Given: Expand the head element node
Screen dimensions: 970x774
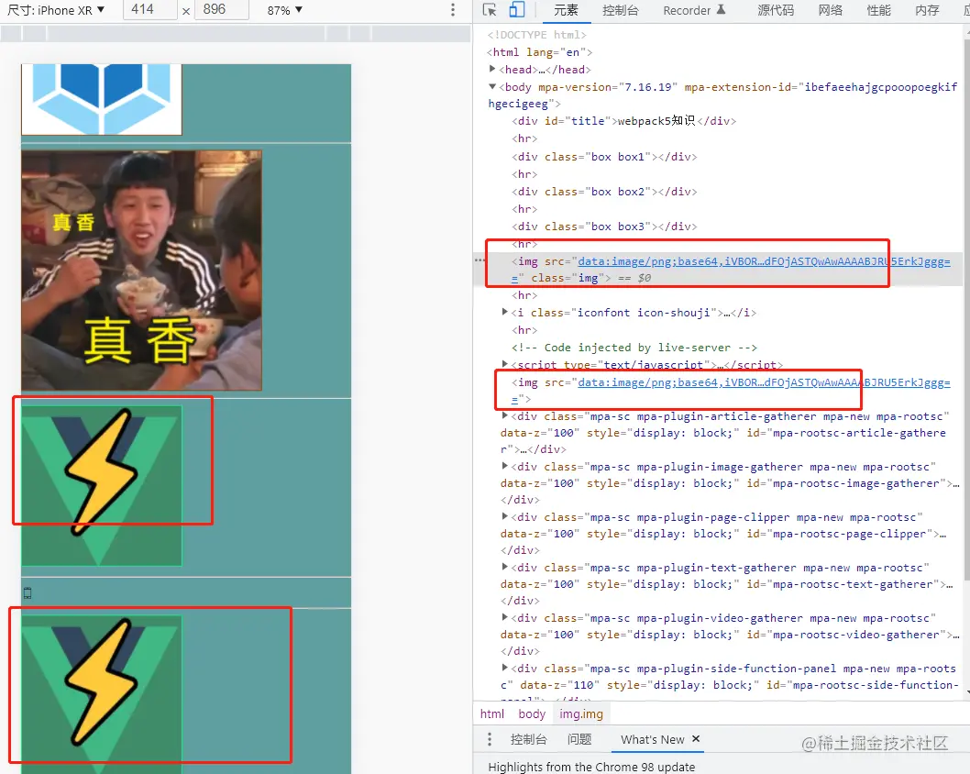Looking at the screenshot, I should 492,69.
